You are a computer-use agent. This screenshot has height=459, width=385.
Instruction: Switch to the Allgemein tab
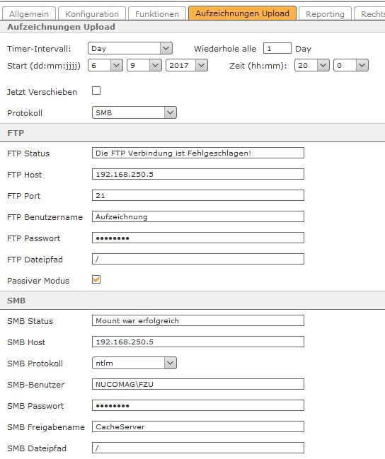[29, 13]
